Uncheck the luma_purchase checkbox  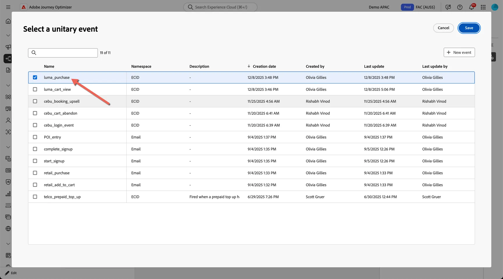click(35, 77)
